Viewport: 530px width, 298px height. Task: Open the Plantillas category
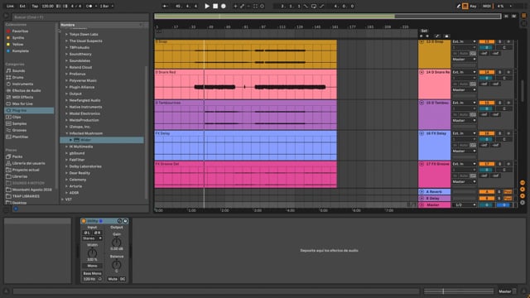tap(20, 137)
